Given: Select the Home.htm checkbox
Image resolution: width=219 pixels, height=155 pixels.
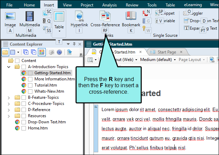Looking at the screenshot, I should 24,128.
